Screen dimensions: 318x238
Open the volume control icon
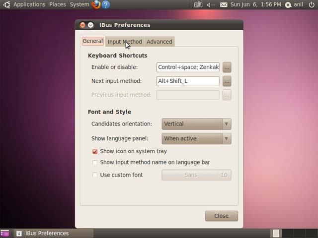coord(211,4)
